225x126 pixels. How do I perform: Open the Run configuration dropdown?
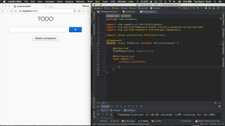(187, 8)
